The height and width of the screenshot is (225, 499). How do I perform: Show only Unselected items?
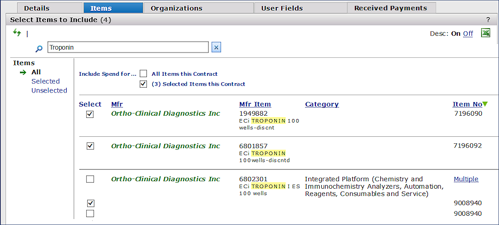[49, 90]
